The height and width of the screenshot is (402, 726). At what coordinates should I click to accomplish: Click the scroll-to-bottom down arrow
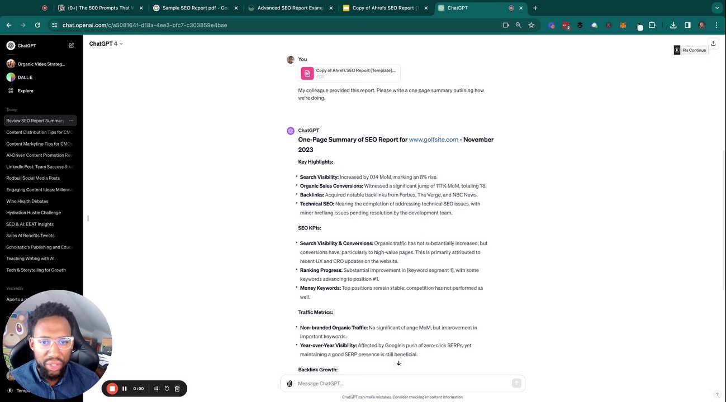click(x=398, y=363)
